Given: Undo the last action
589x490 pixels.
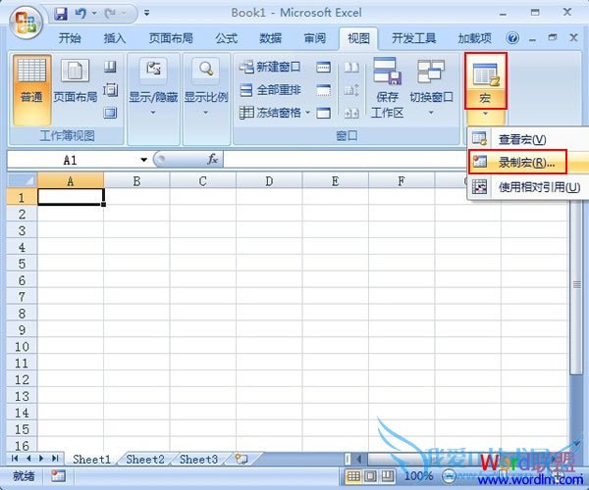Looking at the screenshot, I should pyautogui.click(x=80, y=14).
